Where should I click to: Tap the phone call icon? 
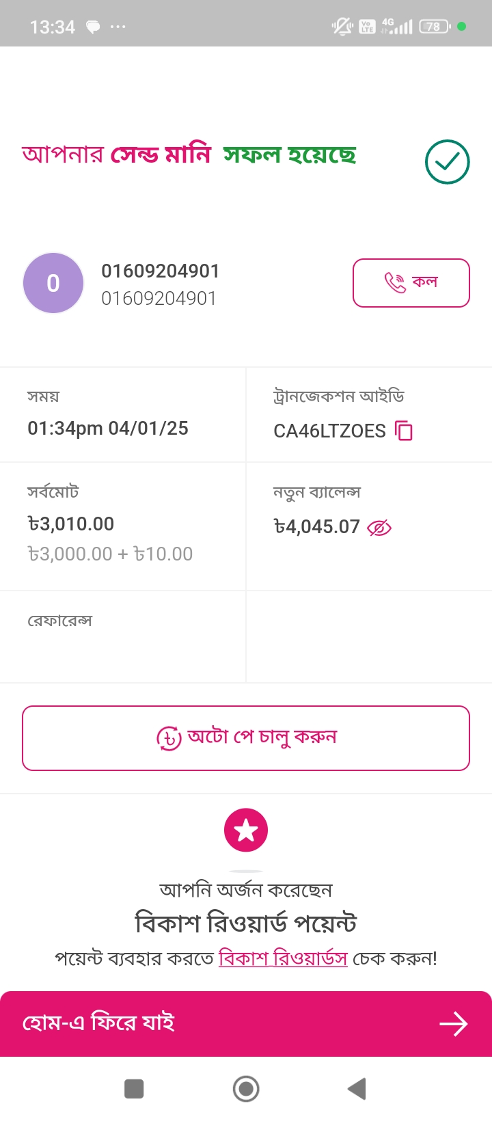(x=395, y=282)
